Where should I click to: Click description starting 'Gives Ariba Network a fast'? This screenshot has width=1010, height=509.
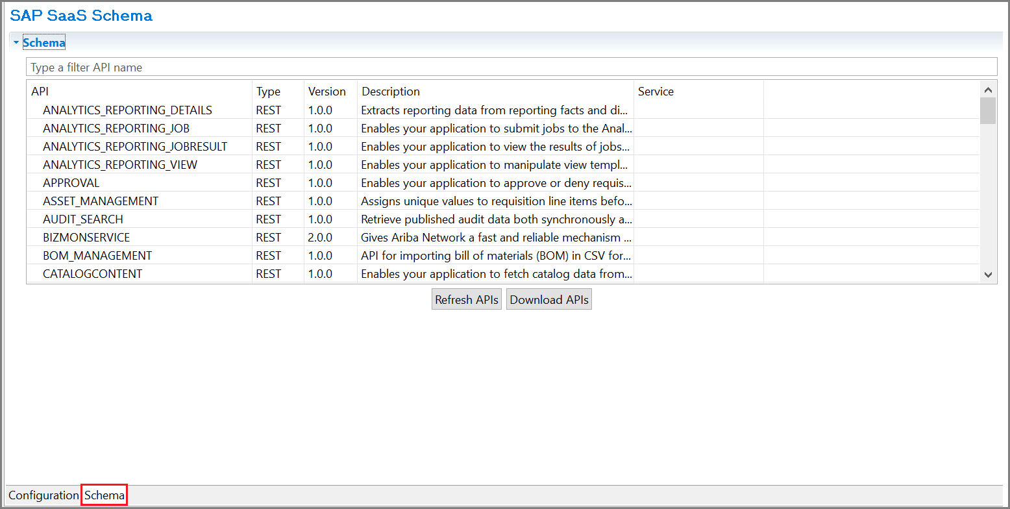pos(497,238)
